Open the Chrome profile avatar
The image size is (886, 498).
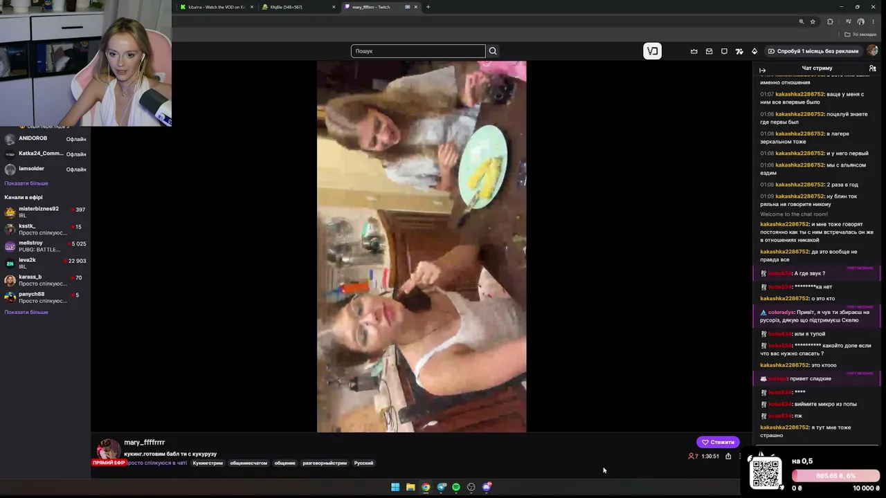(x=861, y=21)
